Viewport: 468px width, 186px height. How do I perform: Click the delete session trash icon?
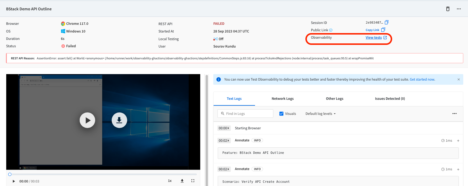tap(448, 9)
